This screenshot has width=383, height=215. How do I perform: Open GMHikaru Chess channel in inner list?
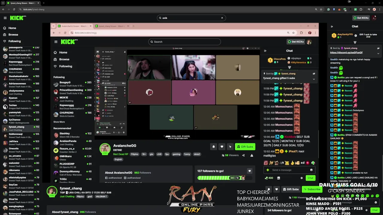(x=72, y=158)
